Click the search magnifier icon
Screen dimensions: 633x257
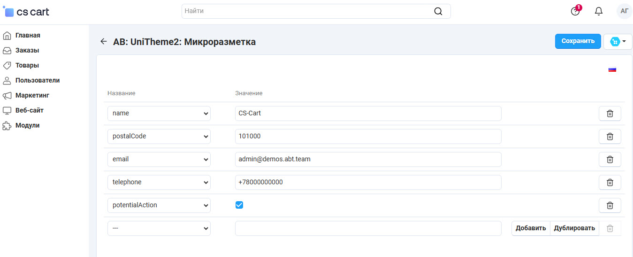tap(438, 11)
